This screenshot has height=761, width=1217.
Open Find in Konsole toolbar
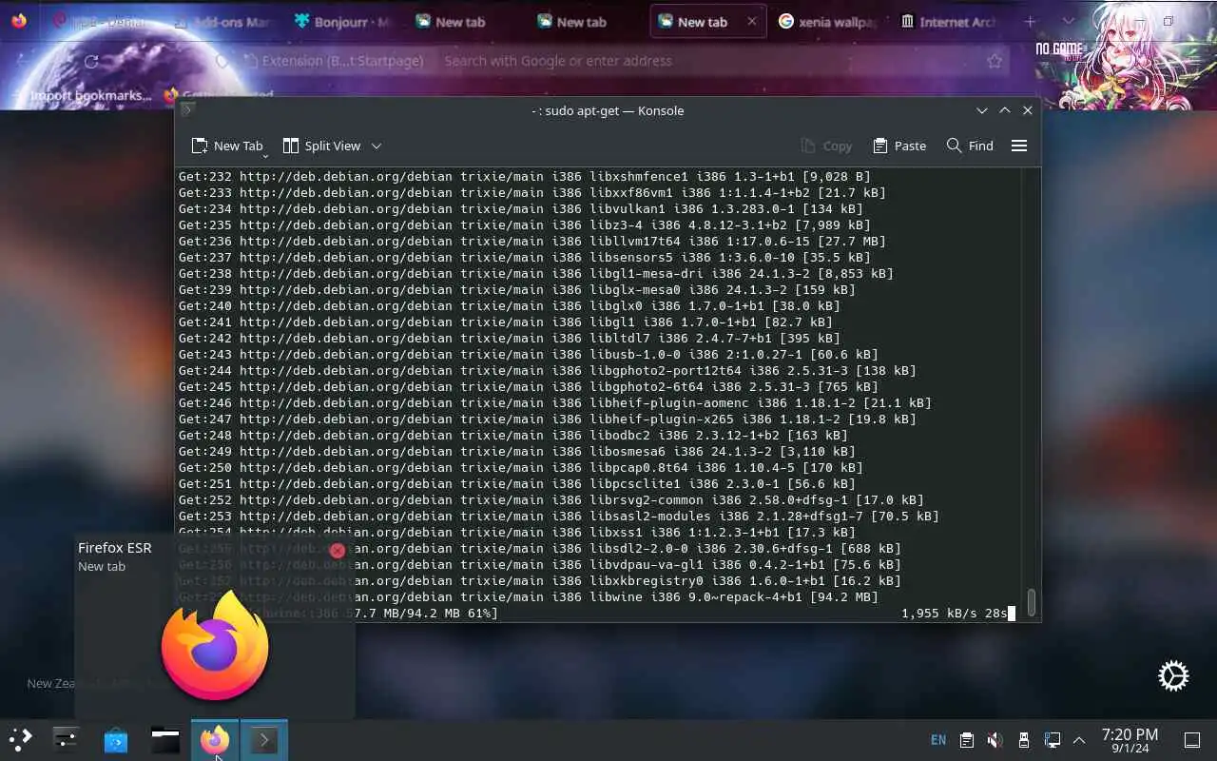point(970,146)
